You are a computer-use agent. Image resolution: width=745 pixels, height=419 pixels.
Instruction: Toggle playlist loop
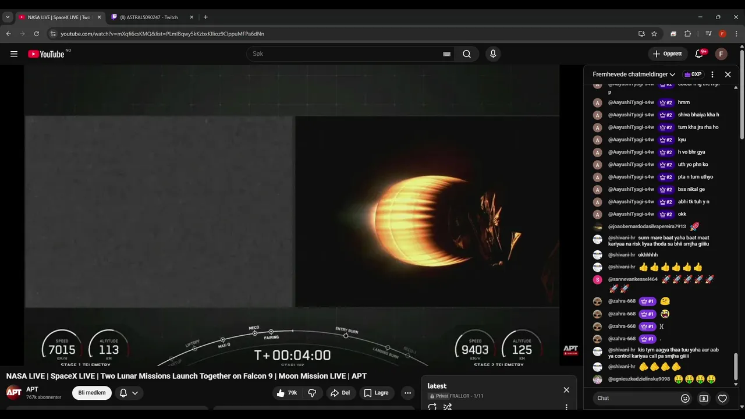432,407
